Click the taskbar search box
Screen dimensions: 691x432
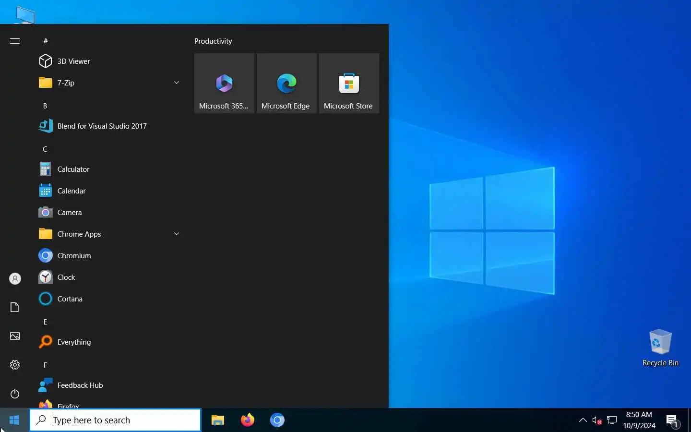tap(115, 420)
